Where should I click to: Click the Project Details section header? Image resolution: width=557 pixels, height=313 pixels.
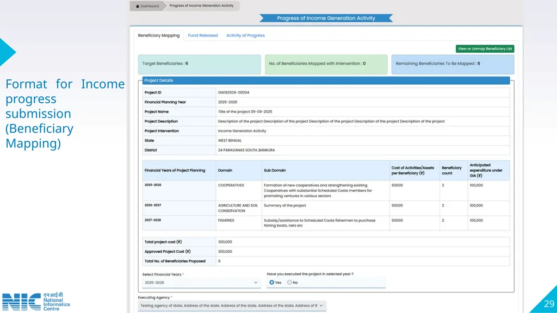(326, 80)
